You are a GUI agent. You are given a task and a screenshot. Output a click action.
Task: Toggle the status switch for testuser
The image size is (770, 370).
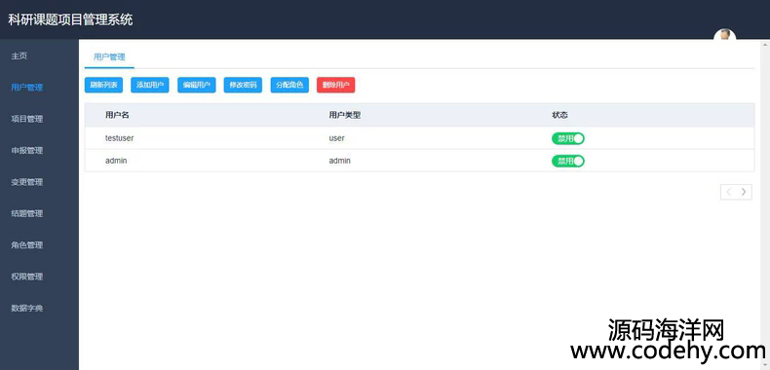click(x=568, y=138)
